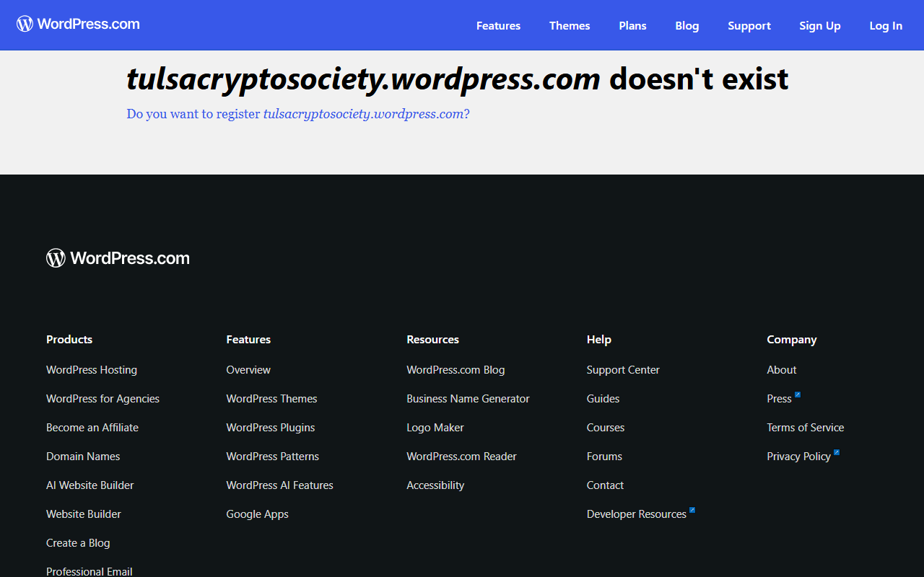Screen dimensions: 924x577
Task: Click Developer Resources link
Action: (637, 514)
